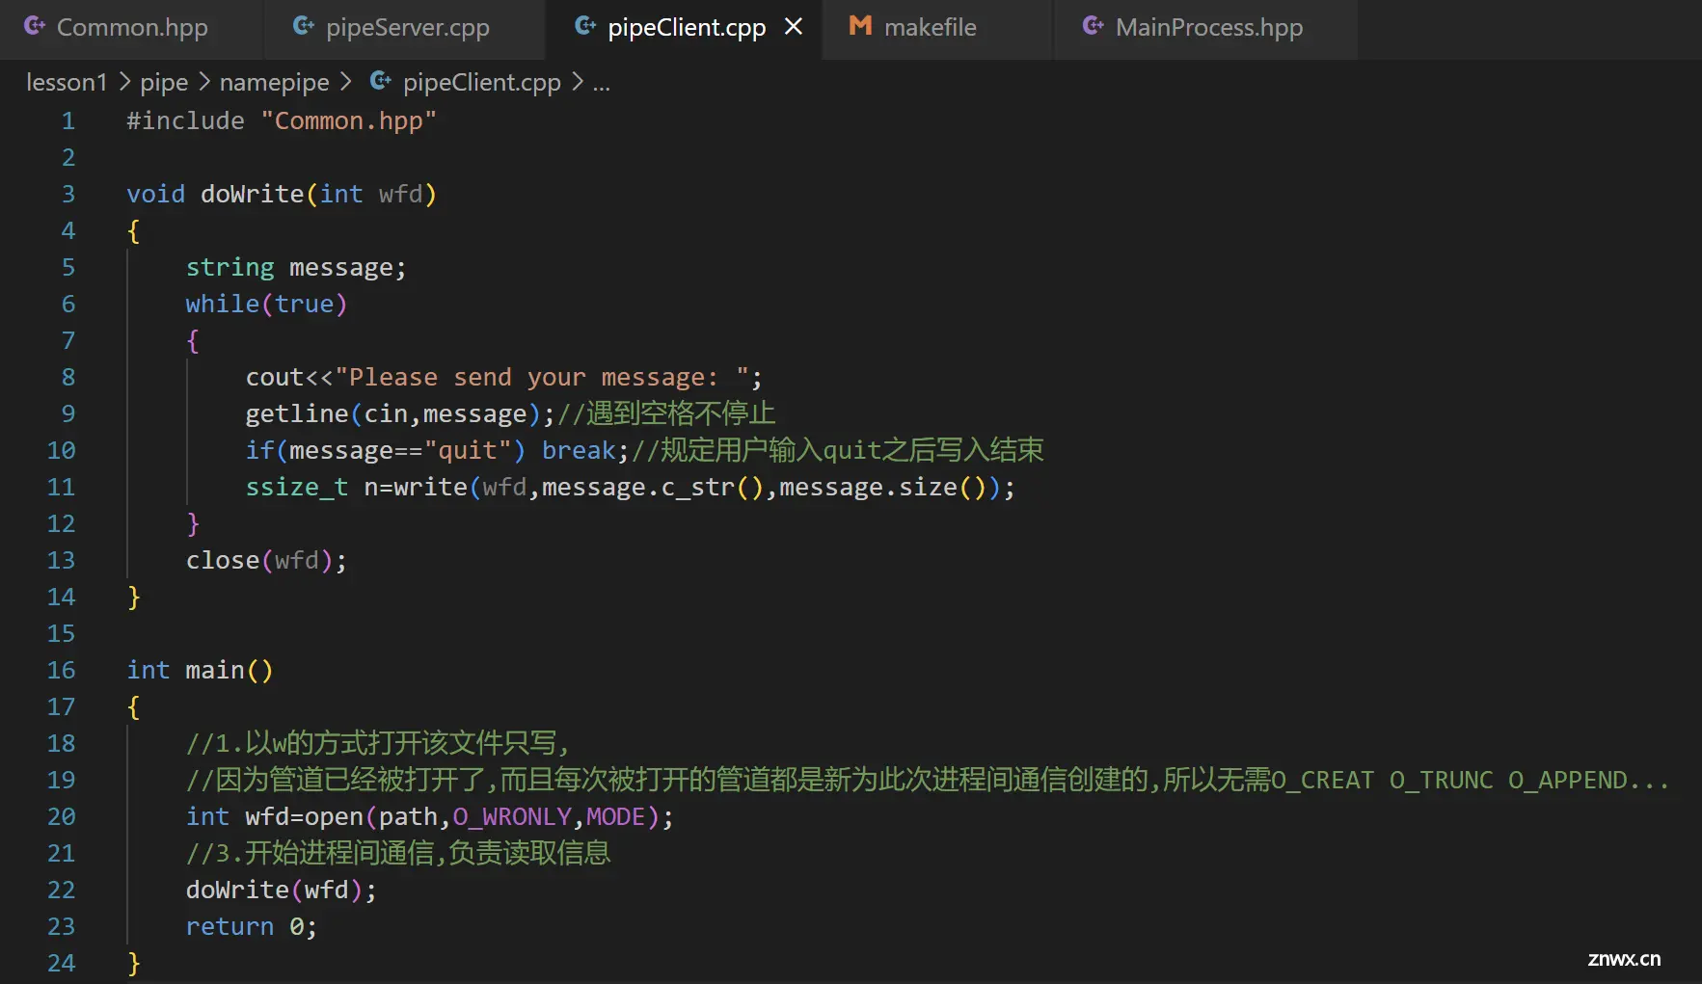Click the MODE constant on line 20
This screenshot has width=1702, height=984.
pos(615,816)
